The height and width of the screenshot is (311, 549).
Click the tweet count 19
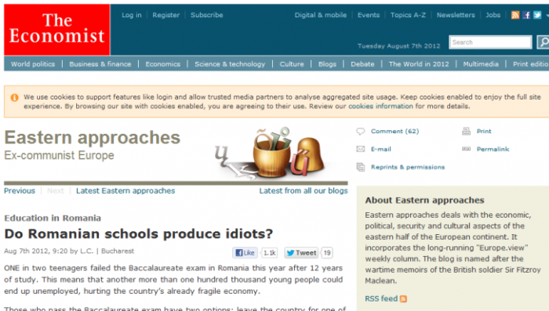327,252
